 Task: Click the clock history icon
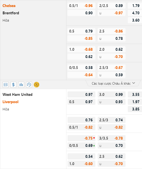(x=29, y=85)
